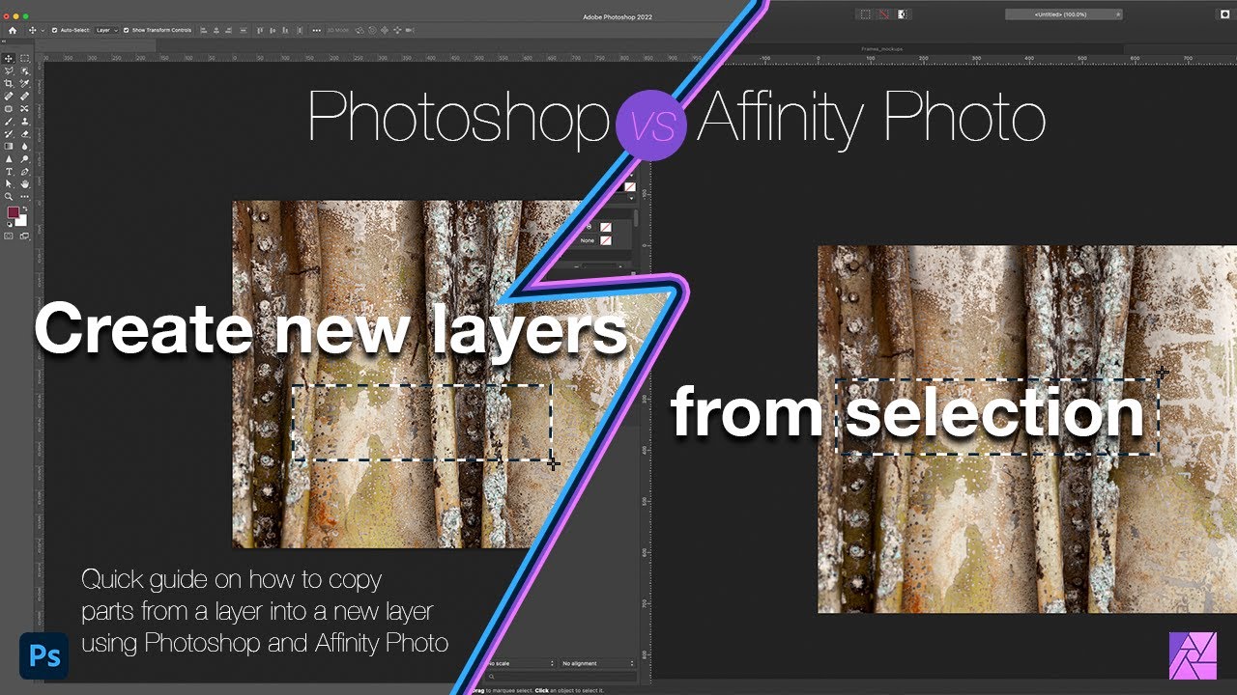Click Affinity's Select All toolbar icon
Image resolution: width=1237 pixels, height=695 pixels.
[865, 14]
